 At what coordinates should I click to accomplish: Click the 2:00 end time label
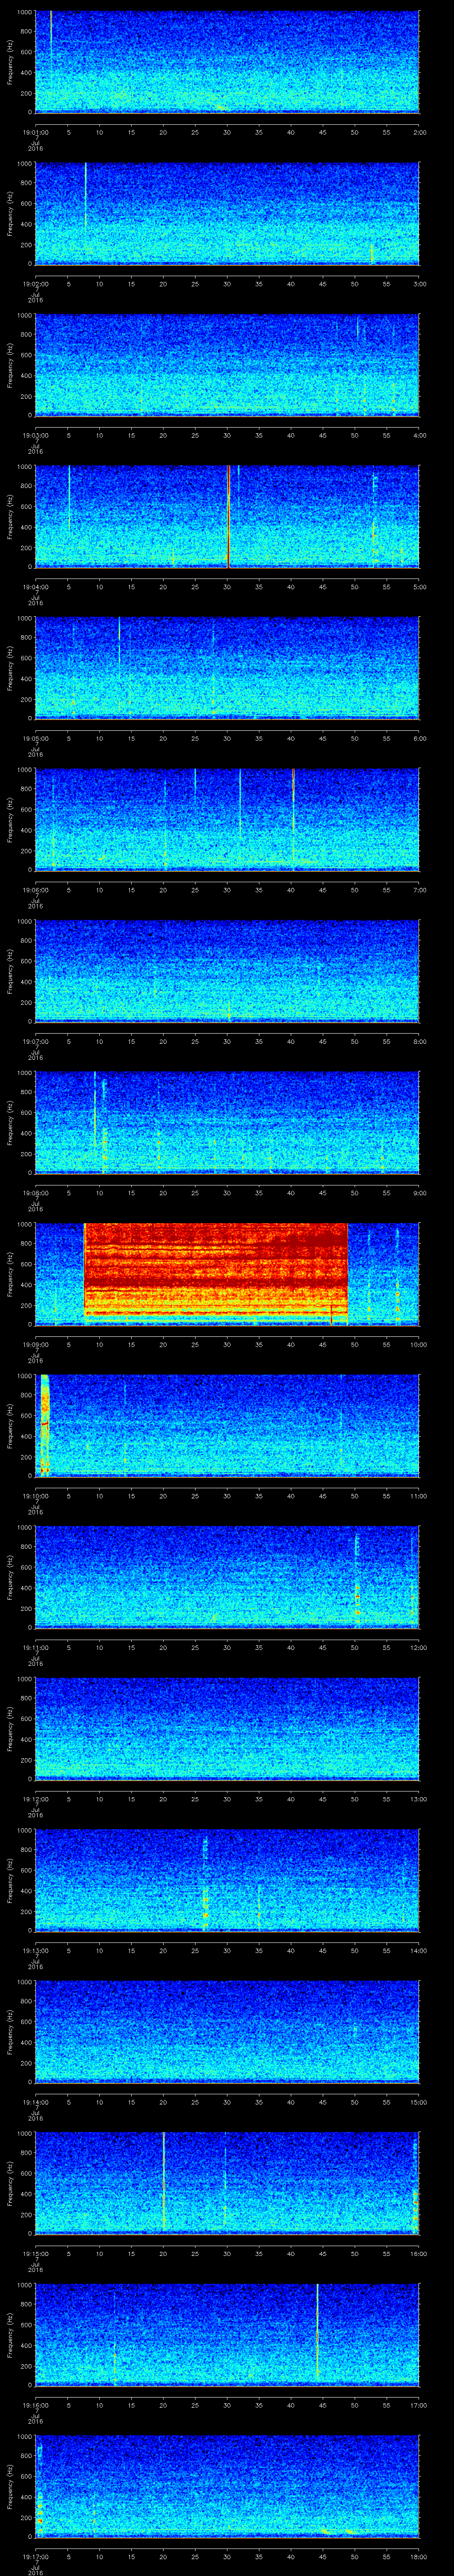pyautogui.click(x=419, y=132)
